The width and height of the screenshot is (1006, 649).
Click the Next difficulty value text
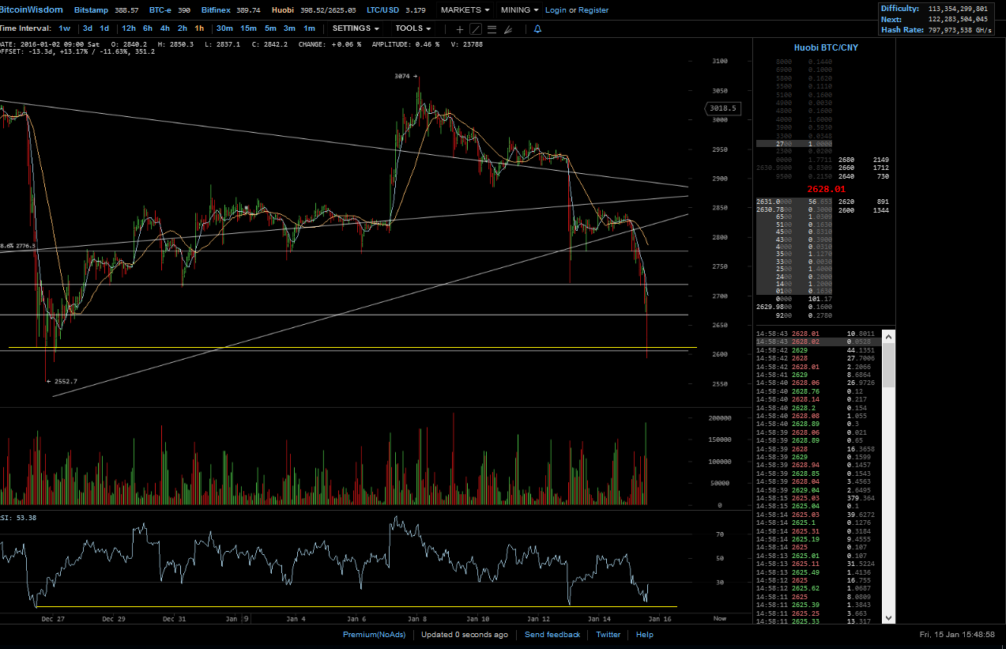(958, 19)
